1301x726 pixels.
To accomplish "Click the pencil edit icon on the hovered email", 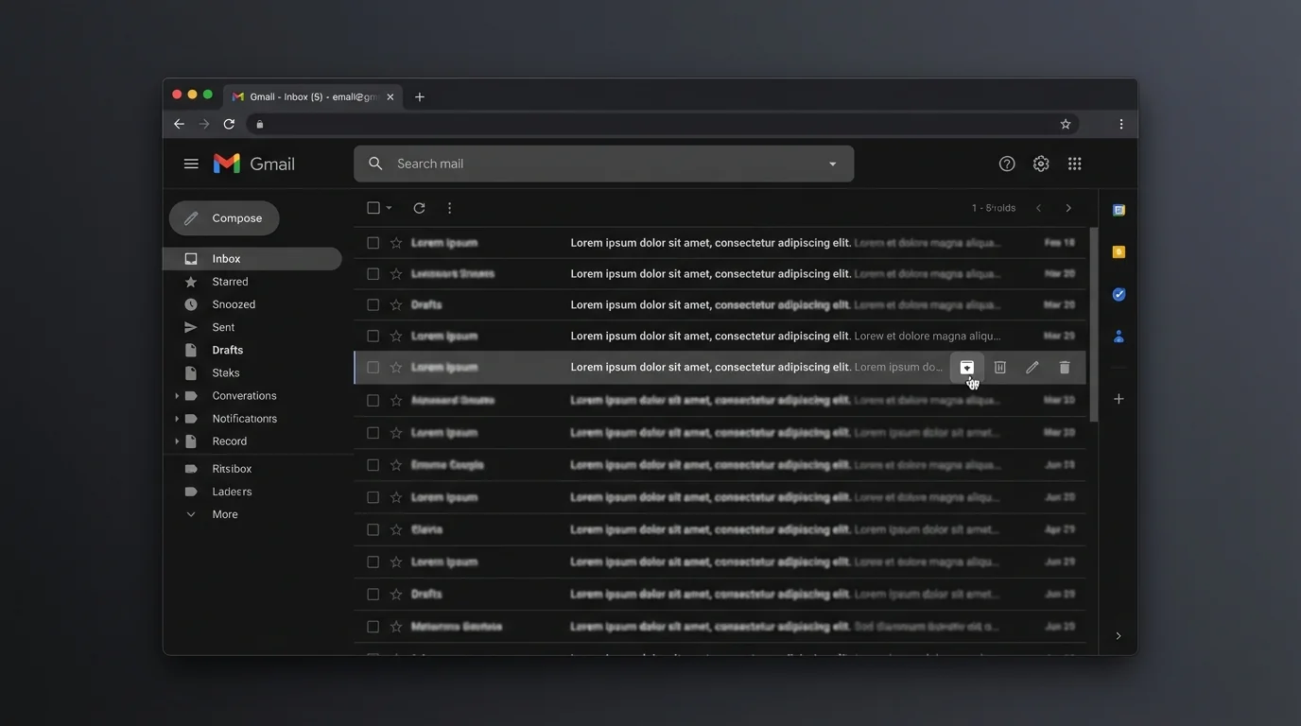I will 1032,368.
